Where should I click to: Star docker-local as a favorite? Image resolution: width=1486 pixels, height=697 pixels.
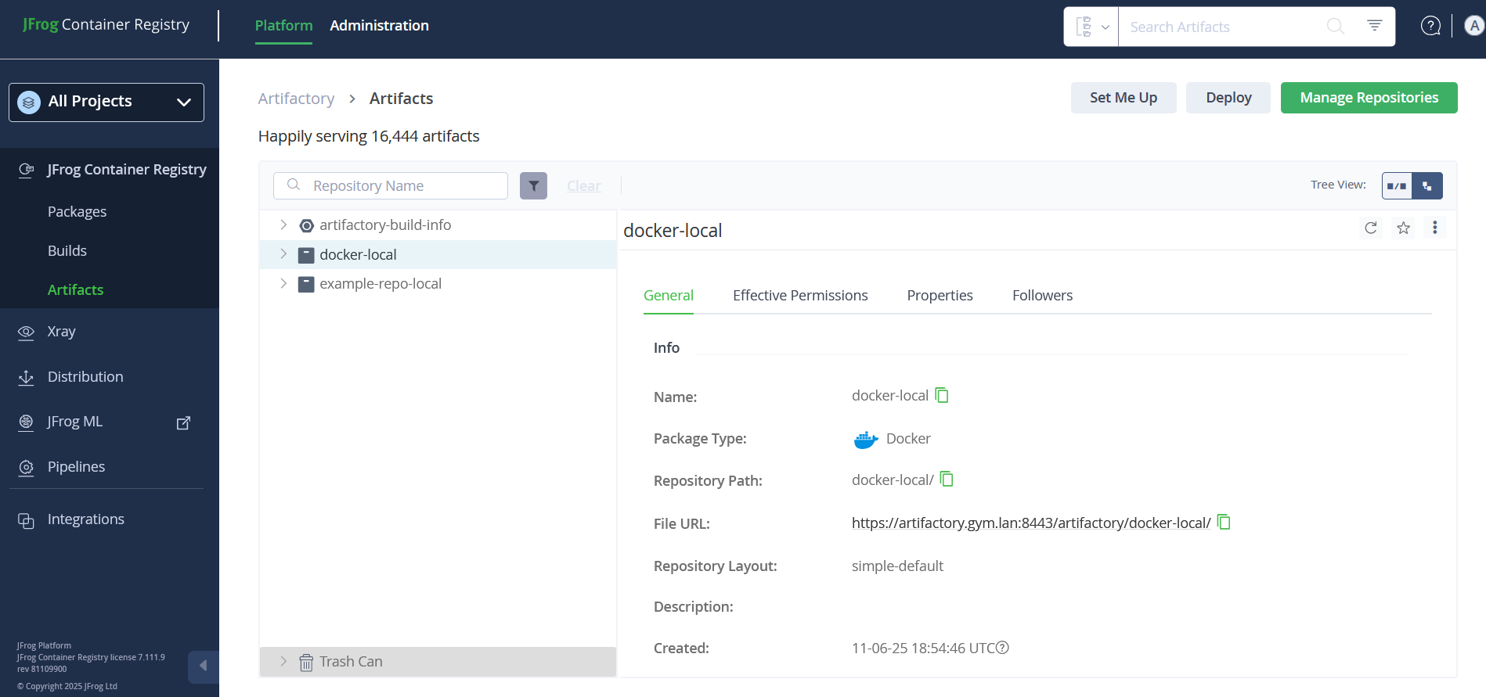click(1403, 228)
